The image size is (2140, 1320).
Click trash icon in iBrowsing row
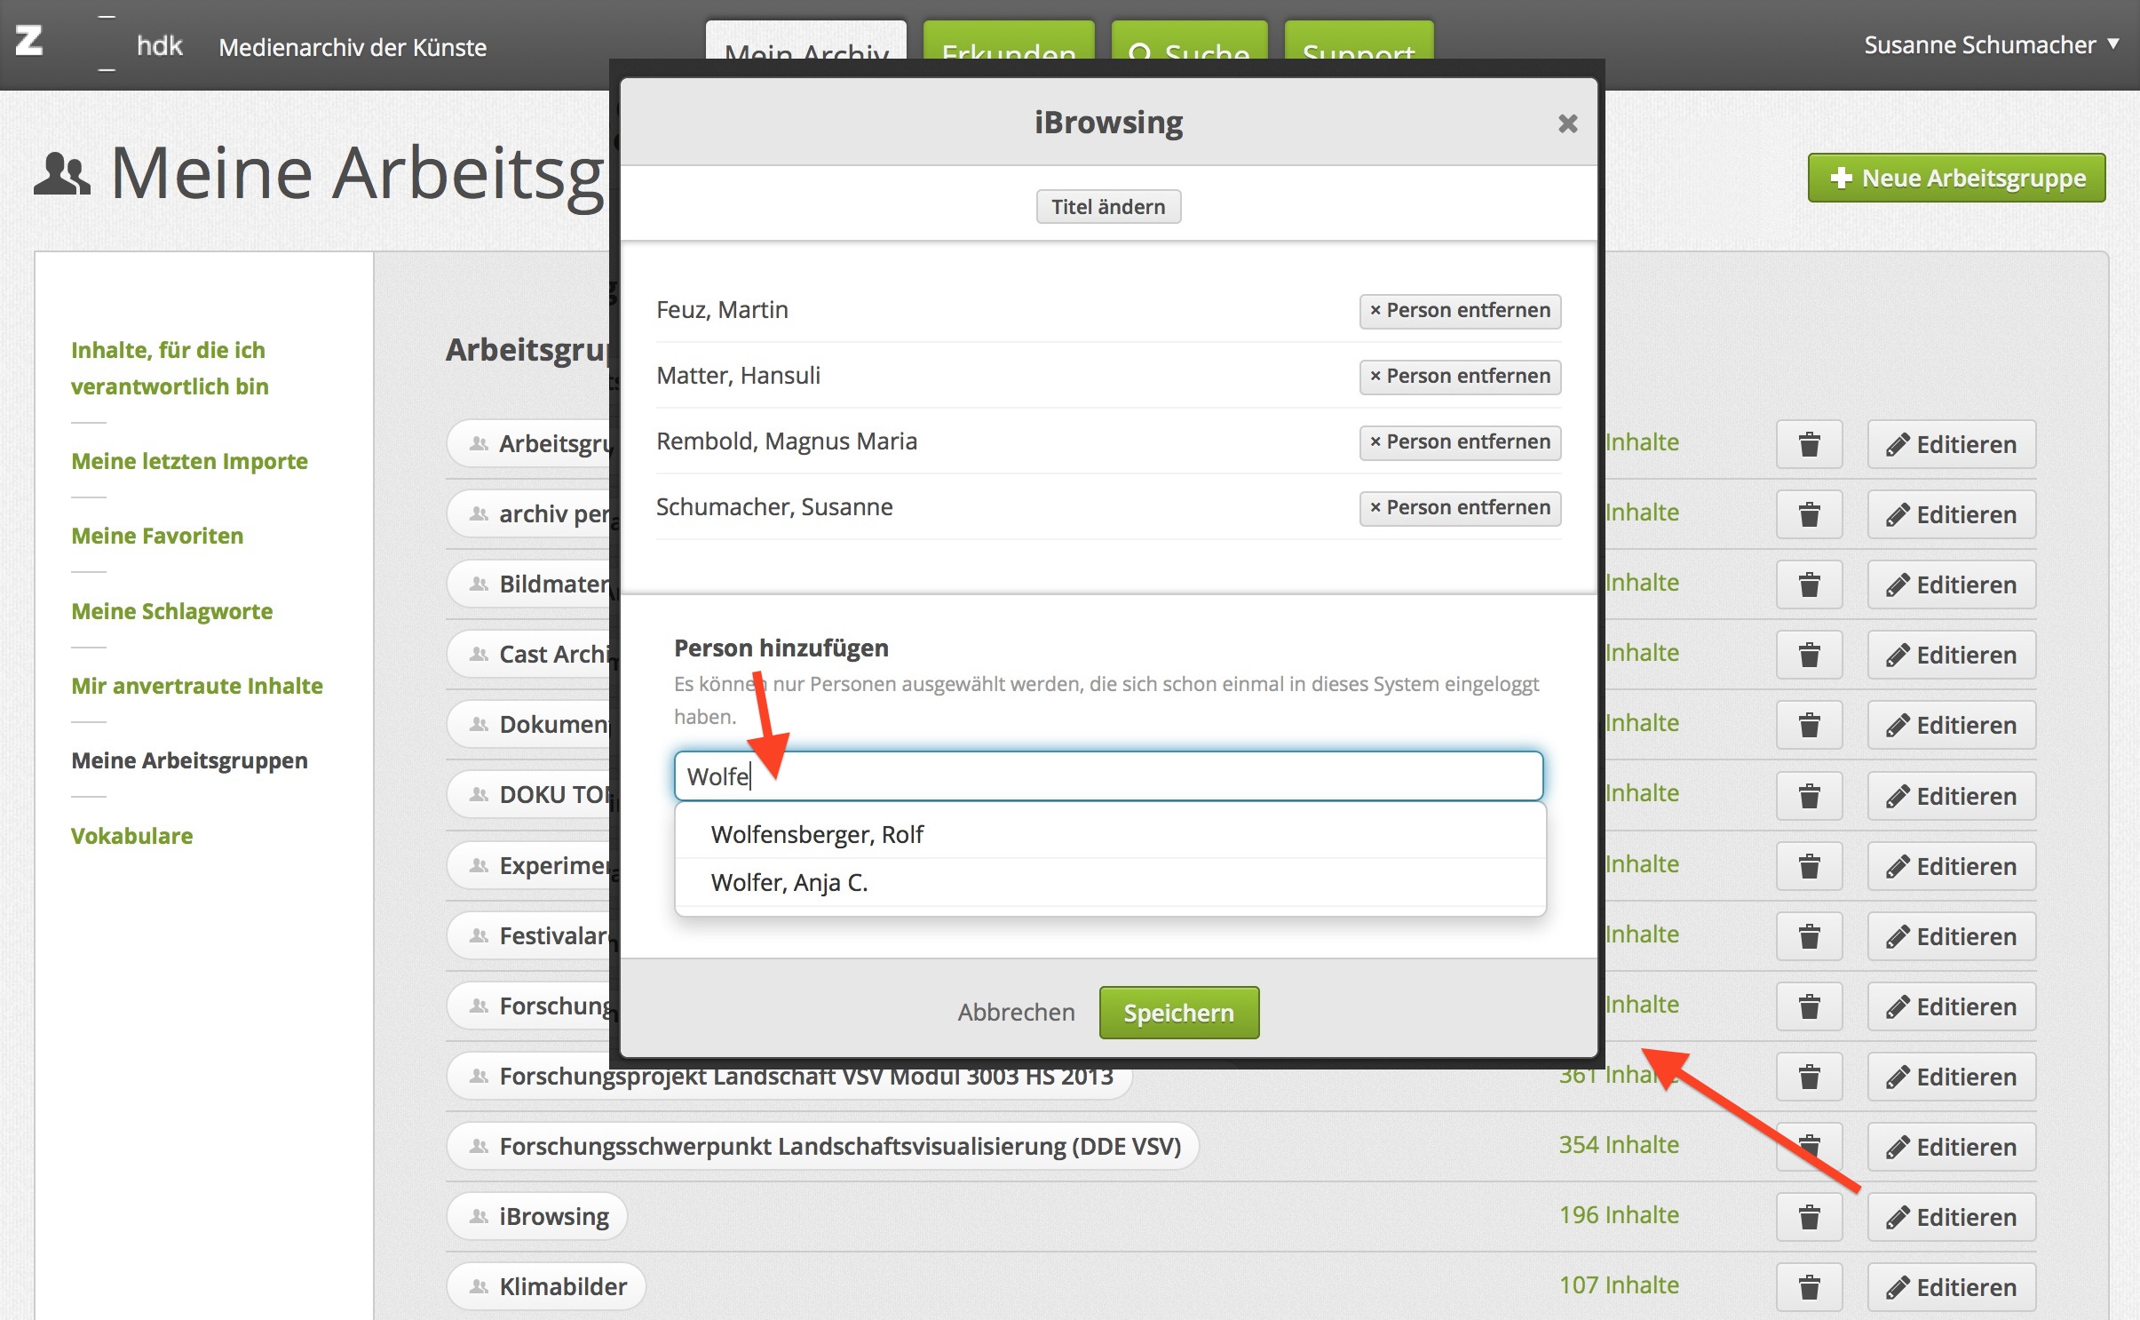pos(1809,1217)
